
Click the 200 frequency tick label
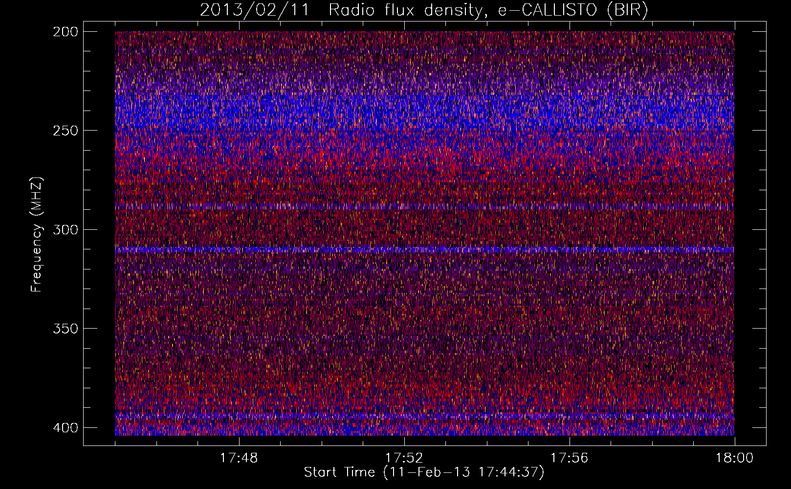66,32
